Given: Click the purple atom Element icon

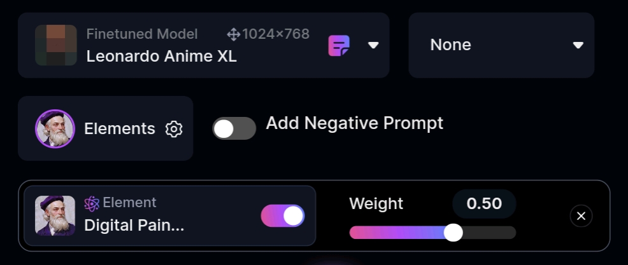Looking at the screenshot, I should pyautogui.click(x=92, y=203).
